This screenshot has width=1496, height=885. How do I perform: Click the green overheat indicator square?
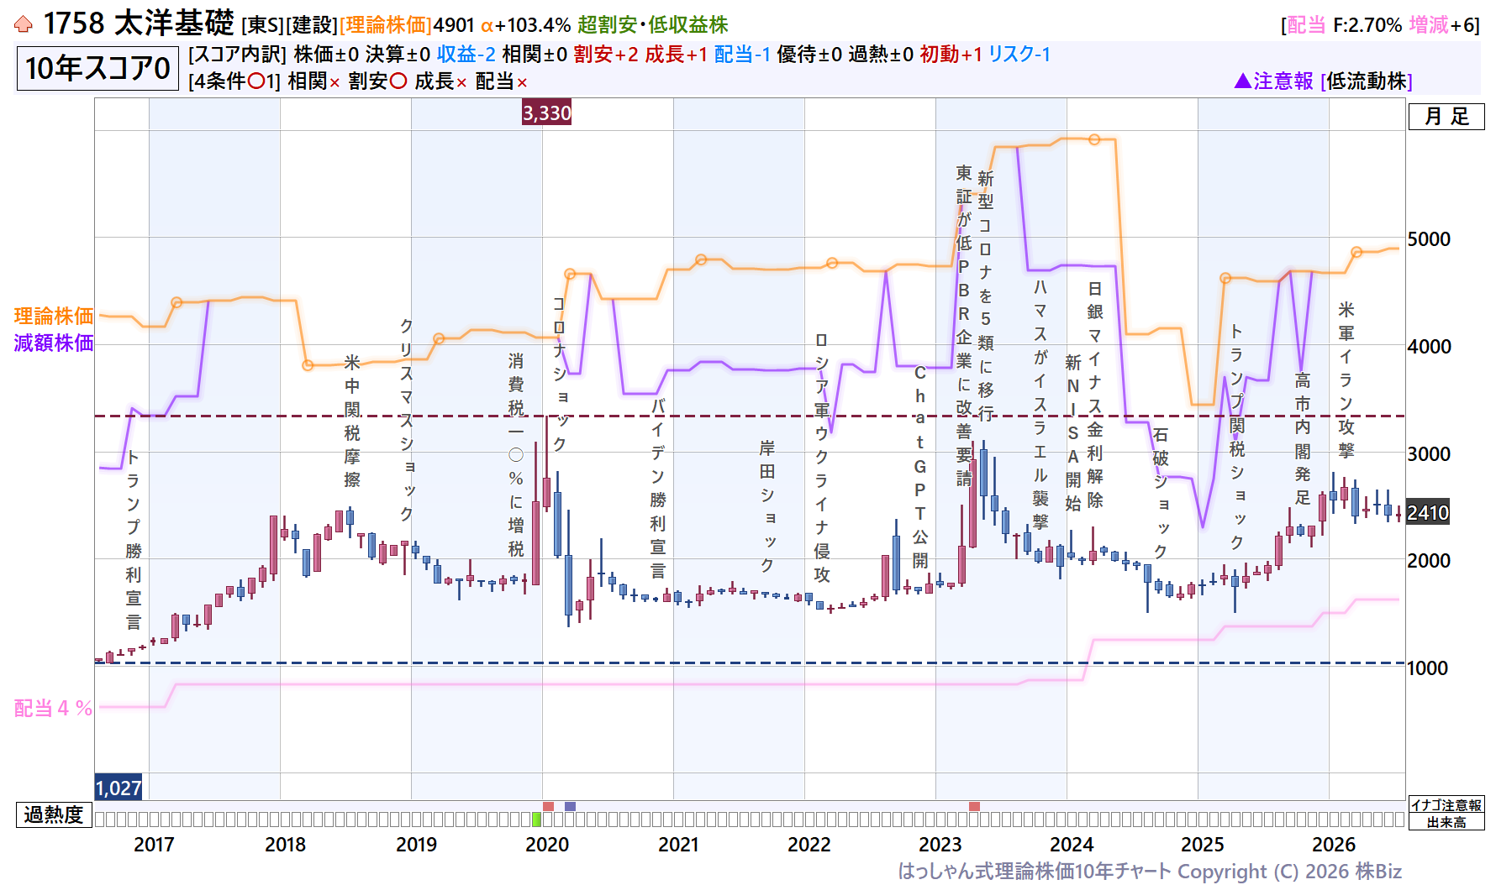click(x=537, y=819)
